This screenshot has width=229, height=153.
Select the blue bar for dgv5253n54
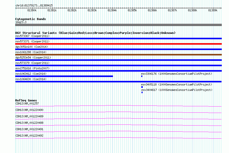(118, 60)
